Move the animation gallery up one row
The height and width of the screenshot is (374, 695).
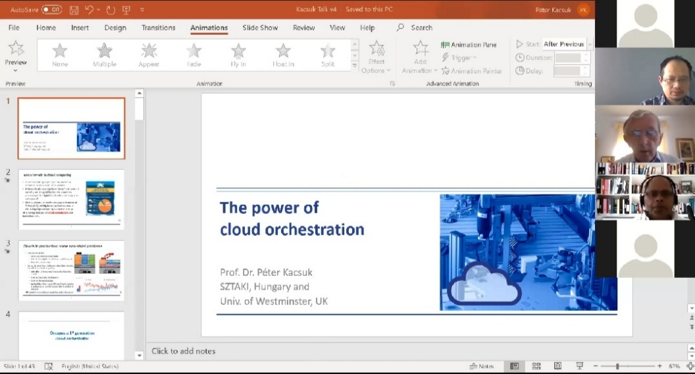click(x=355, y=45)
